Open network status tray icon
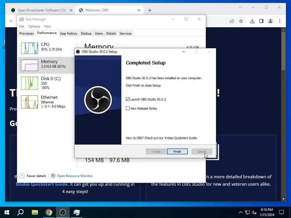 pyautogui.click(x=248, y=212)
